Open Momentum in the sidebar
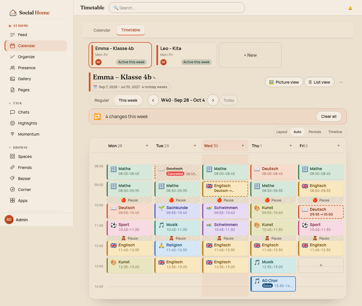 tap(36, 134)
